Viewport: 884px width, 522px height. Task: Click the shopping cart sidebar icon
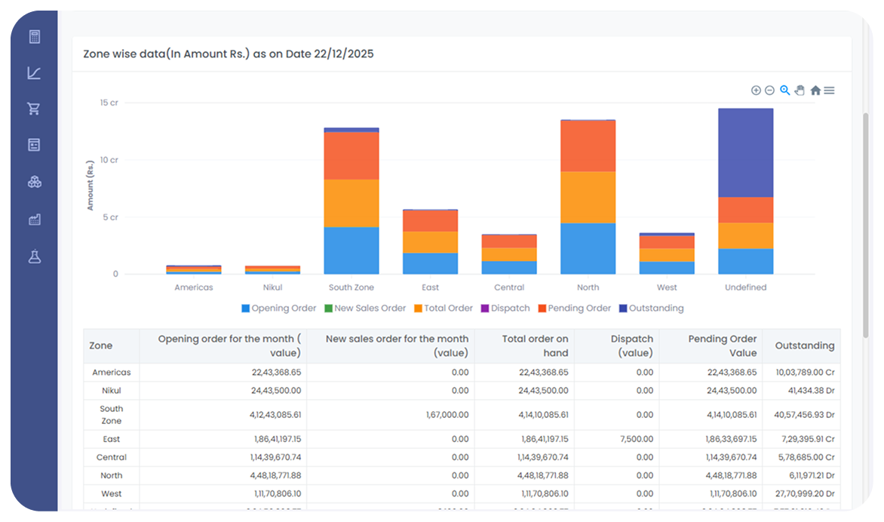(x=34, y=109)
